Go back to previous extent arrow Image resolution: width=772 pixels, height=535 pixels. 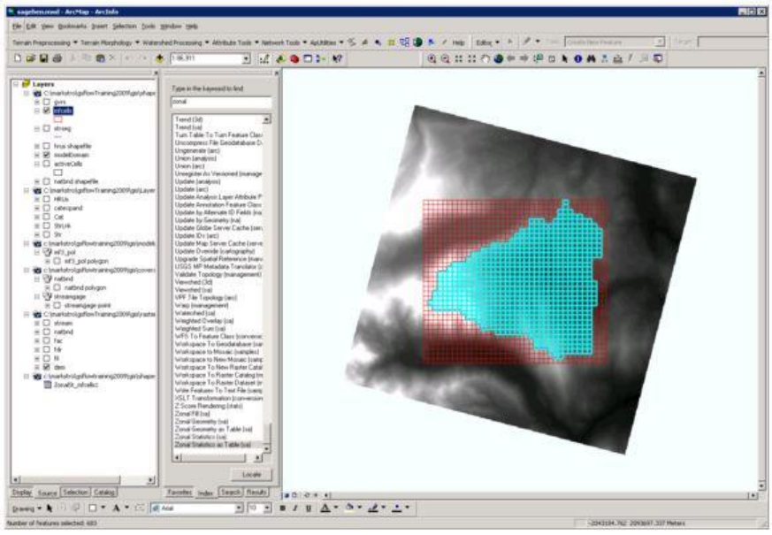pyautogui.click(x=511, y=59)
